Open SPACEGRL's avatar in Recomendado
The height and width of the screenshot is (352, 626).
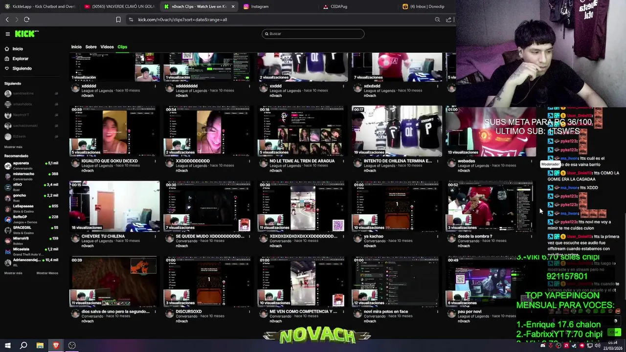coord(8,230)
